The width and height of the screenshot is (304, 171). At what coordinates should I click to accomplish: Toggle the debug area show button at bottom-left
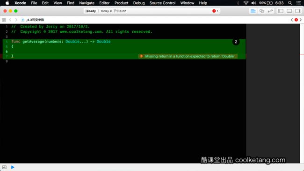point(4,167)
